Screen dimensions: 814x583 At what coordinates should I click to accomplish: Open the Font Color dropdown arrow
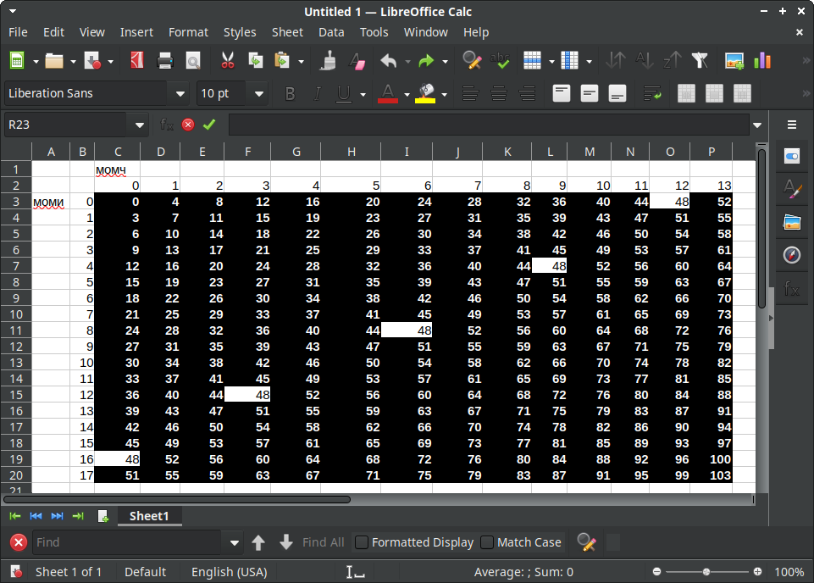(x=407, y=95)
